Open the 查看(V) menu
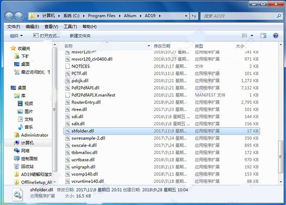This screenshot has width=286, height=205. [51, 27]
